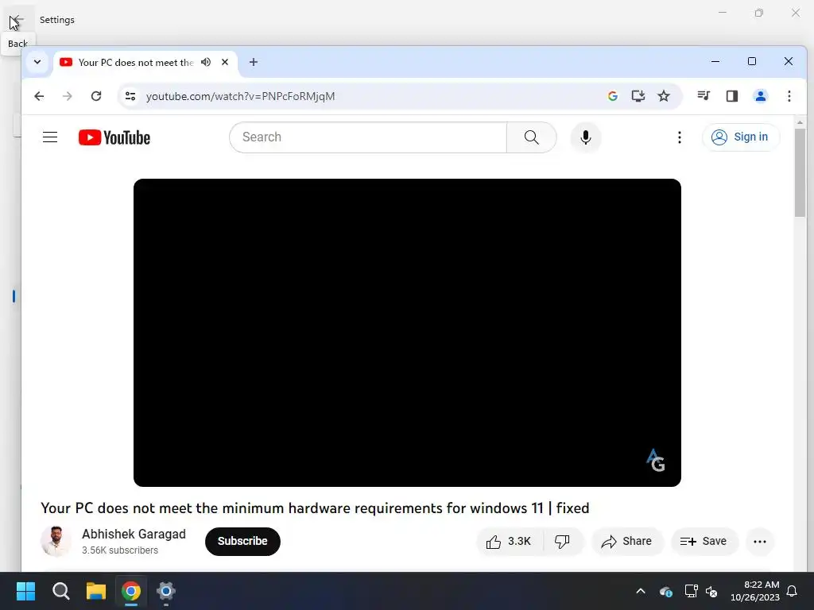Open Windows taskbar Search
The image size is (814, 610).
(x=60, y=591)
